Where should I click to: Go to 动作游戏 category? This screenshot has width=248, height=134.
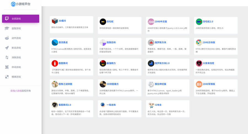click(16, 38)
